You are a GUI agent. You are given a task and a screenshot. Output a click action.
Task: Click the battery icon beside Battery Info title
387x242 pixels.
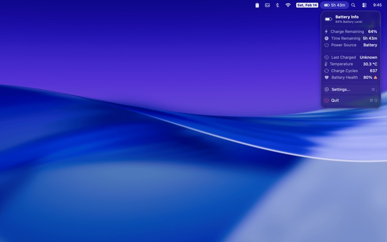tap(328, 19)
